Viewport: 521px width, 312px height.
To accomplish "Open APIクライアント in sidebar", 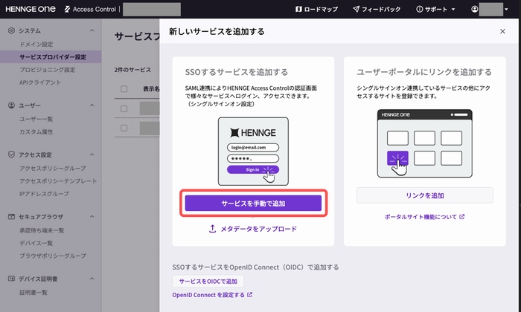I will (x=40, y=82).
